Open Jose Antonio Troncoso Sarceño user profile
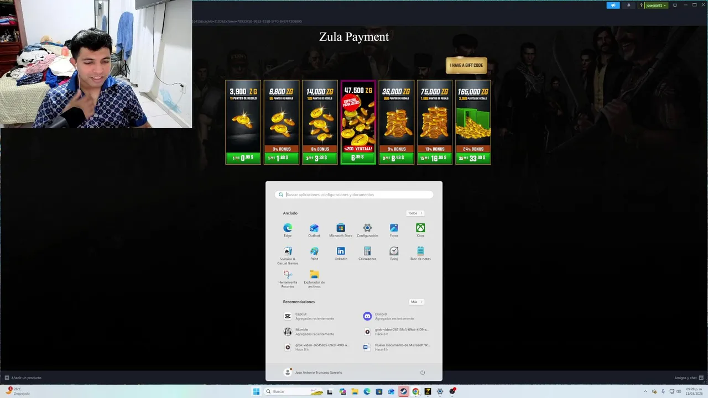This screenshot has width=708, height=398. click(313, 373)
